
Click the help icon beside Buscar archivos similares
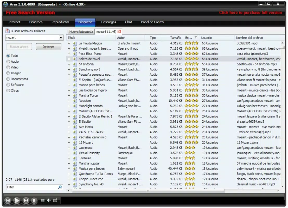click(x=8, y=31)
